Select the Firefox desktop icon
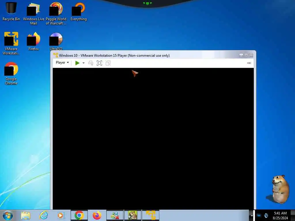This screenshot has width=295, height=221. coord(33,41)
